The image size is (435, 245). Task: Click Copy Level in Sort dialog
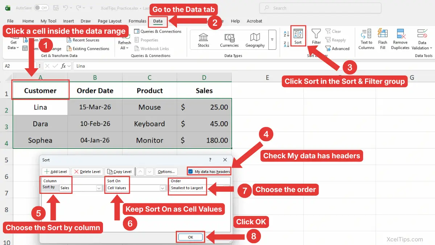tap(119, 172)
